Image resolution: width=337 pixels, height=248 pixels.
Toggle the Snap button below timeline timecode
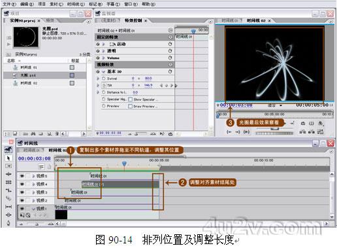(41, 167)
